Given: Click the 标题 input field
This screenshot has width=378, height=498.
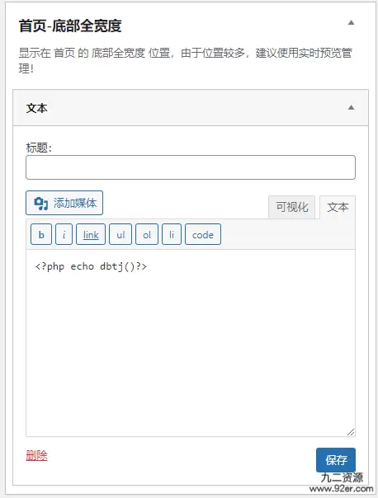Looking at the screenshot, I should pos(191,167).
